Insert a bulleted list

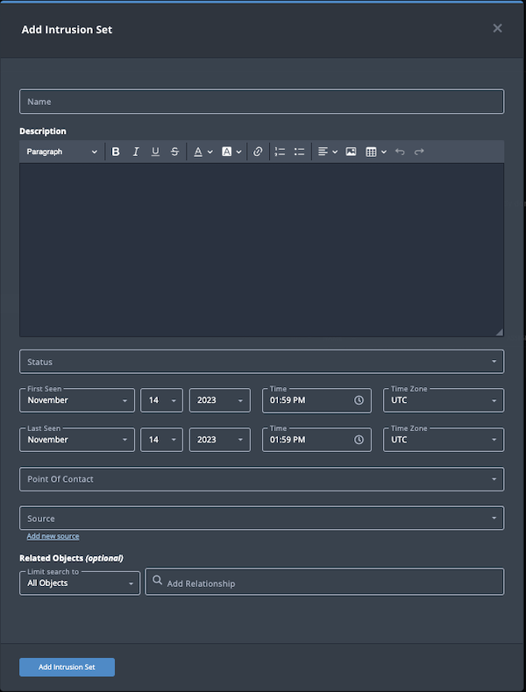click(x=299, y=152)
